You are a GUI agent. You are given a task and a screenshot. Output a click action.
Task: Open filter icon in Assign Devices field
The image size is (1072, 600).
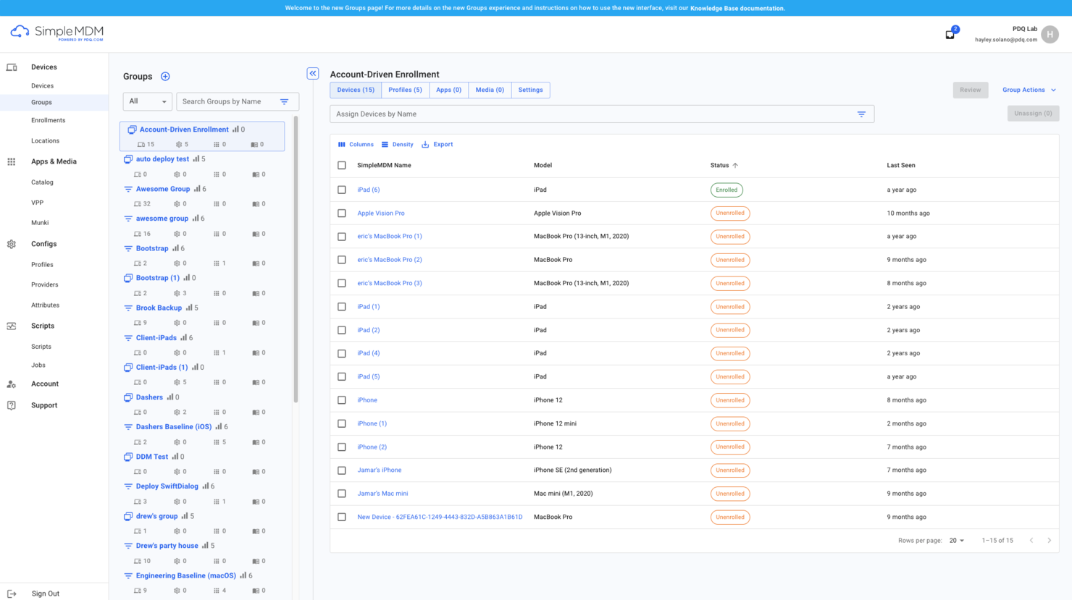tap(861, 114)
